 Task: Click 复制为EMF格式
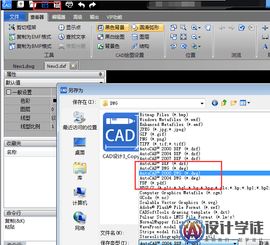tap(30, 37)
